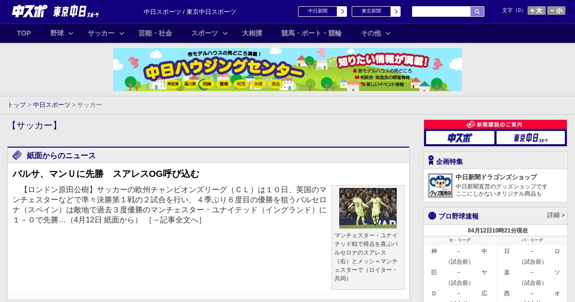The height and width of the screenshot is (302, 575).
Task: Go to TOP in navigation bar
Action: pos(24,33)
